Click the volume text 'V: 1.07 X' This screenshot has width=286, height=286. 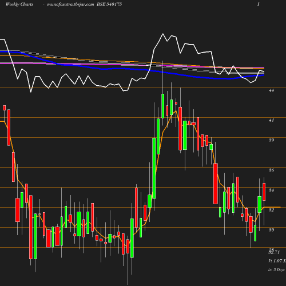pos(277,261)
